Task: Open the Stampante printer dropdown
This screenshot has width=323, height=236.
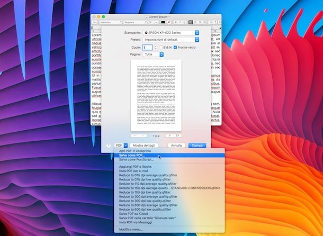Action: [171, 32]
